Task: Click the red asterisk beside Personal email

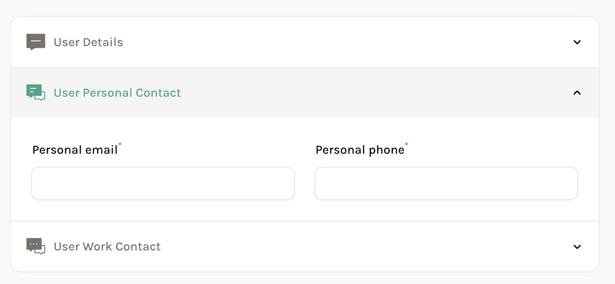Action: pos(120,144)
